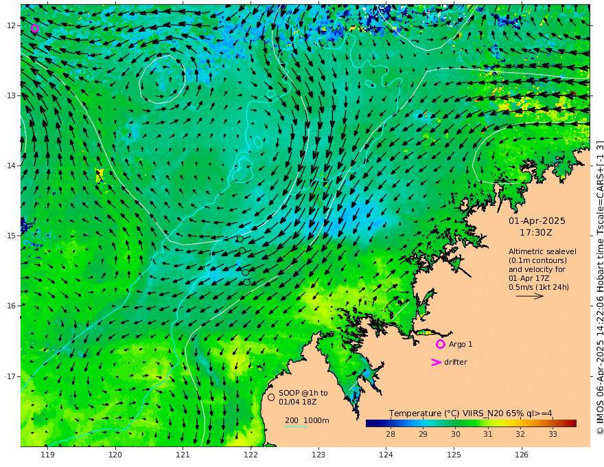The height and width of the screenshot is (467, 604).
Task: Click the closed white sea-level contour circle near 120.7E
Action: tap(162, 79)
